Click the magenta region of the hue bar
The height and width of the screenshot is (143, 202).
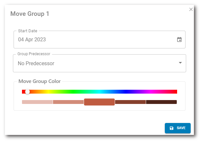(151, 92)
